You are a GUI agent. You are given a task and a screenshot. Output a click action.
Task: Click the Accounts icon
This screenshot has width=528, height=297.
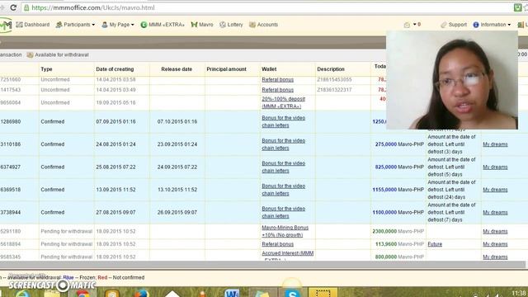(252, 25)
